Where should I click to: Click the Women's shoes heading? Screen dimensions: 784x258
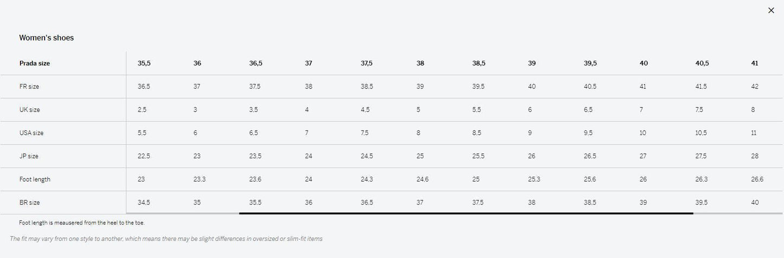coord(47,38)
